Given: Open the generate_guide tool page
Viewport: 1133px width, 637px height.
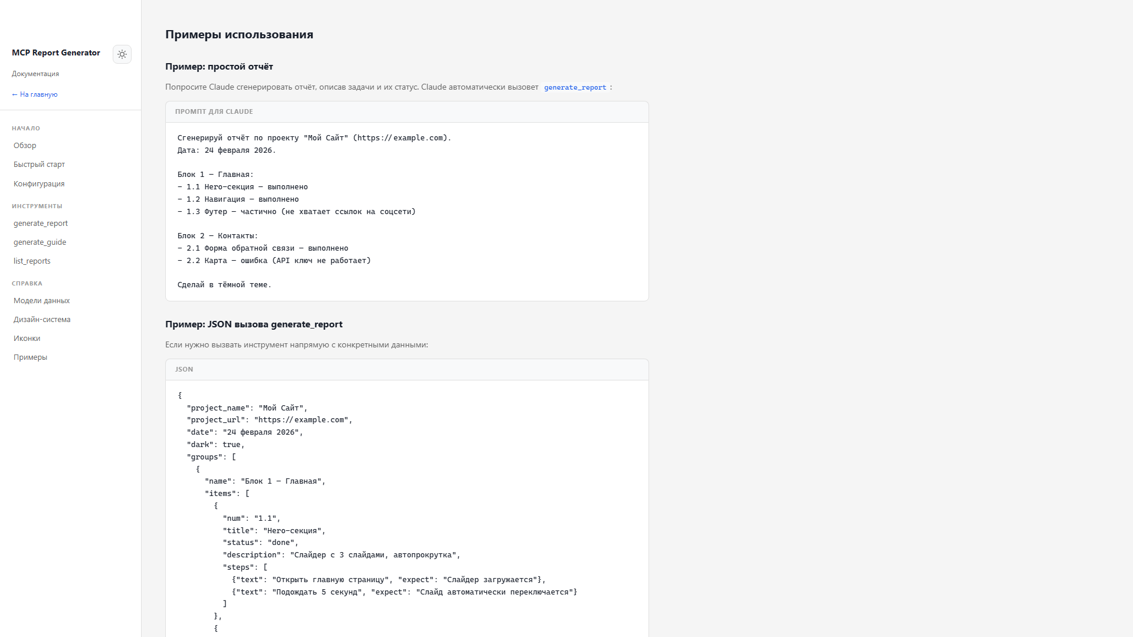Looking at the screenshot, I should [x=40, y=242].
